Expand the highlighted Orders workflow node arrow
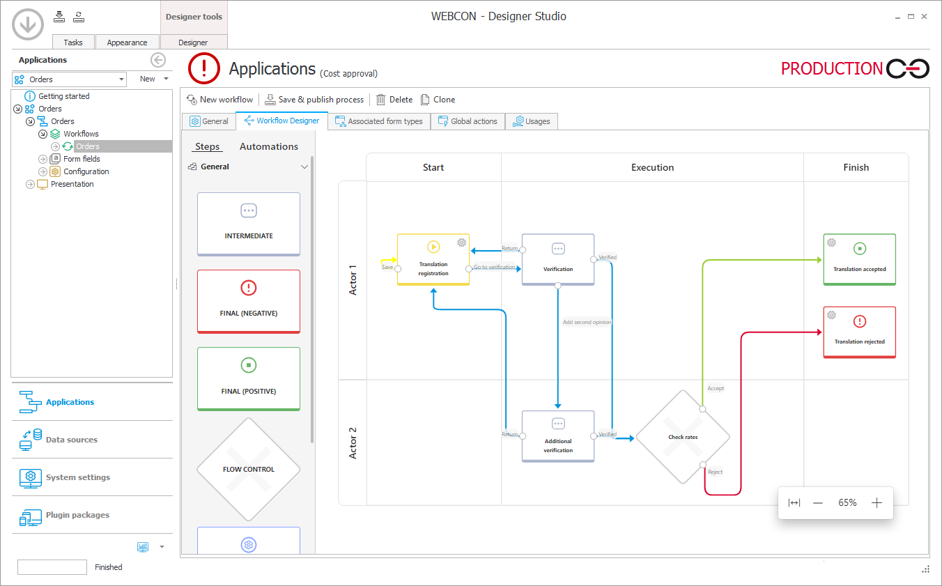This screenshot has width=942, height=586. click(x=55, y=146)
